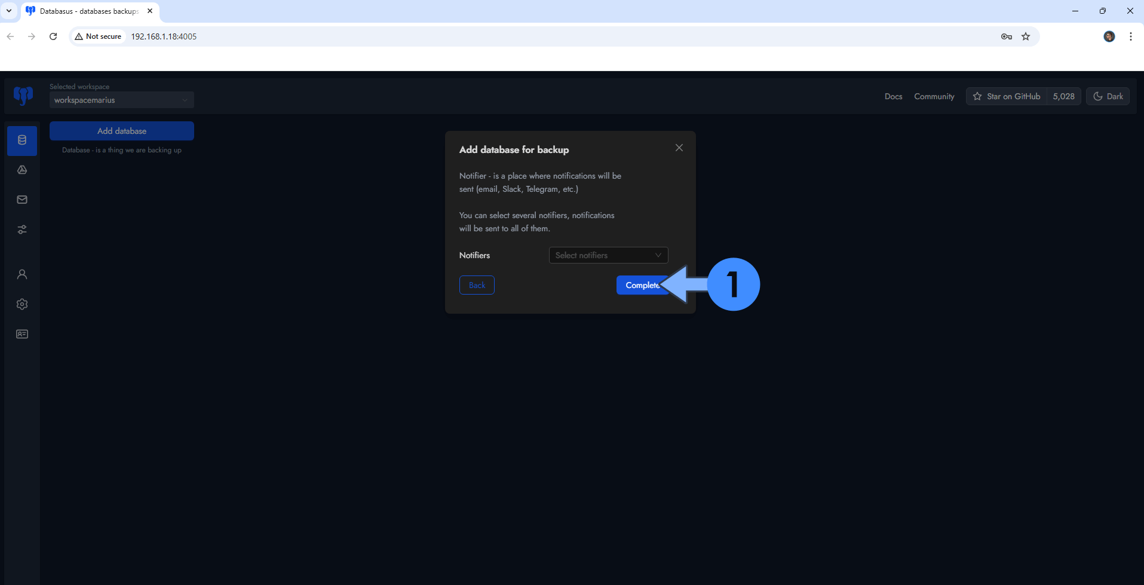Screen dimensions: 1144x585
Task: Go Back in the dialog
Action: tap(477, 285)
